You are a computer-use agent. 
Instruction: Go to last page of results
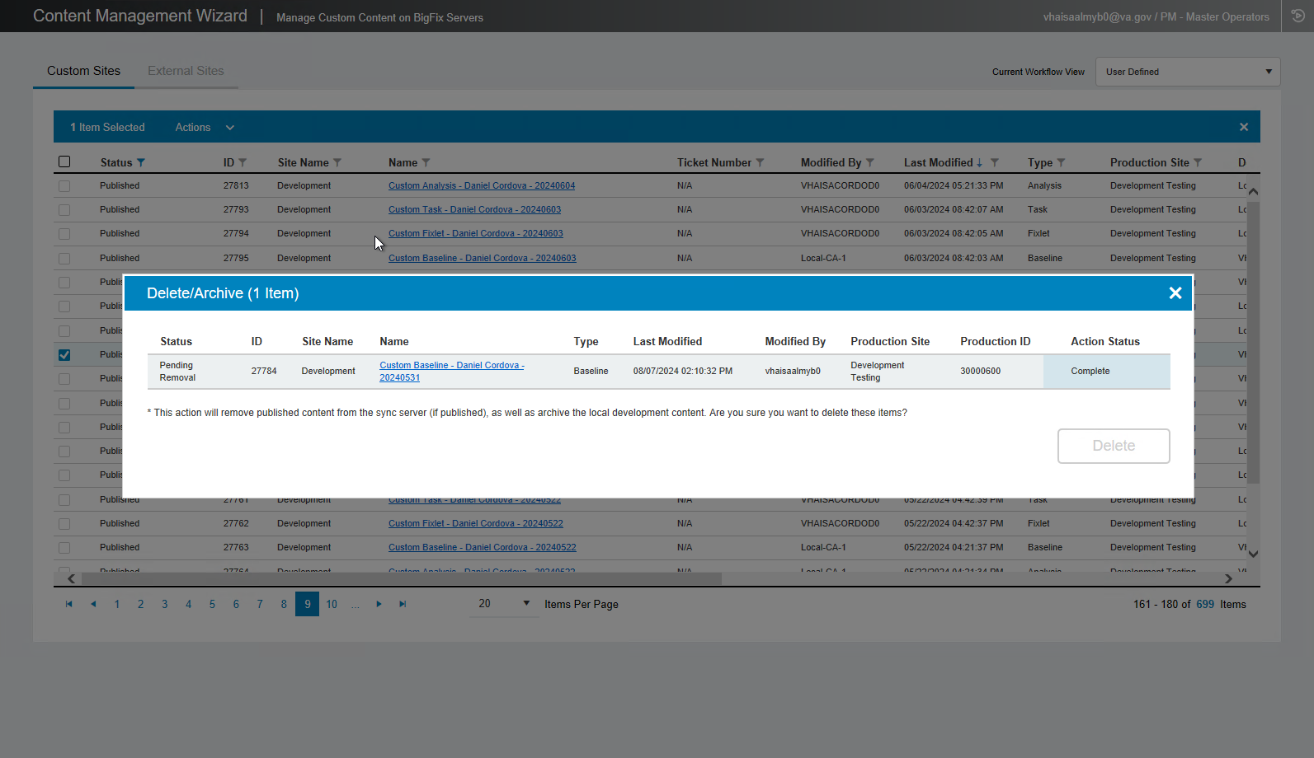click(403, 604)
